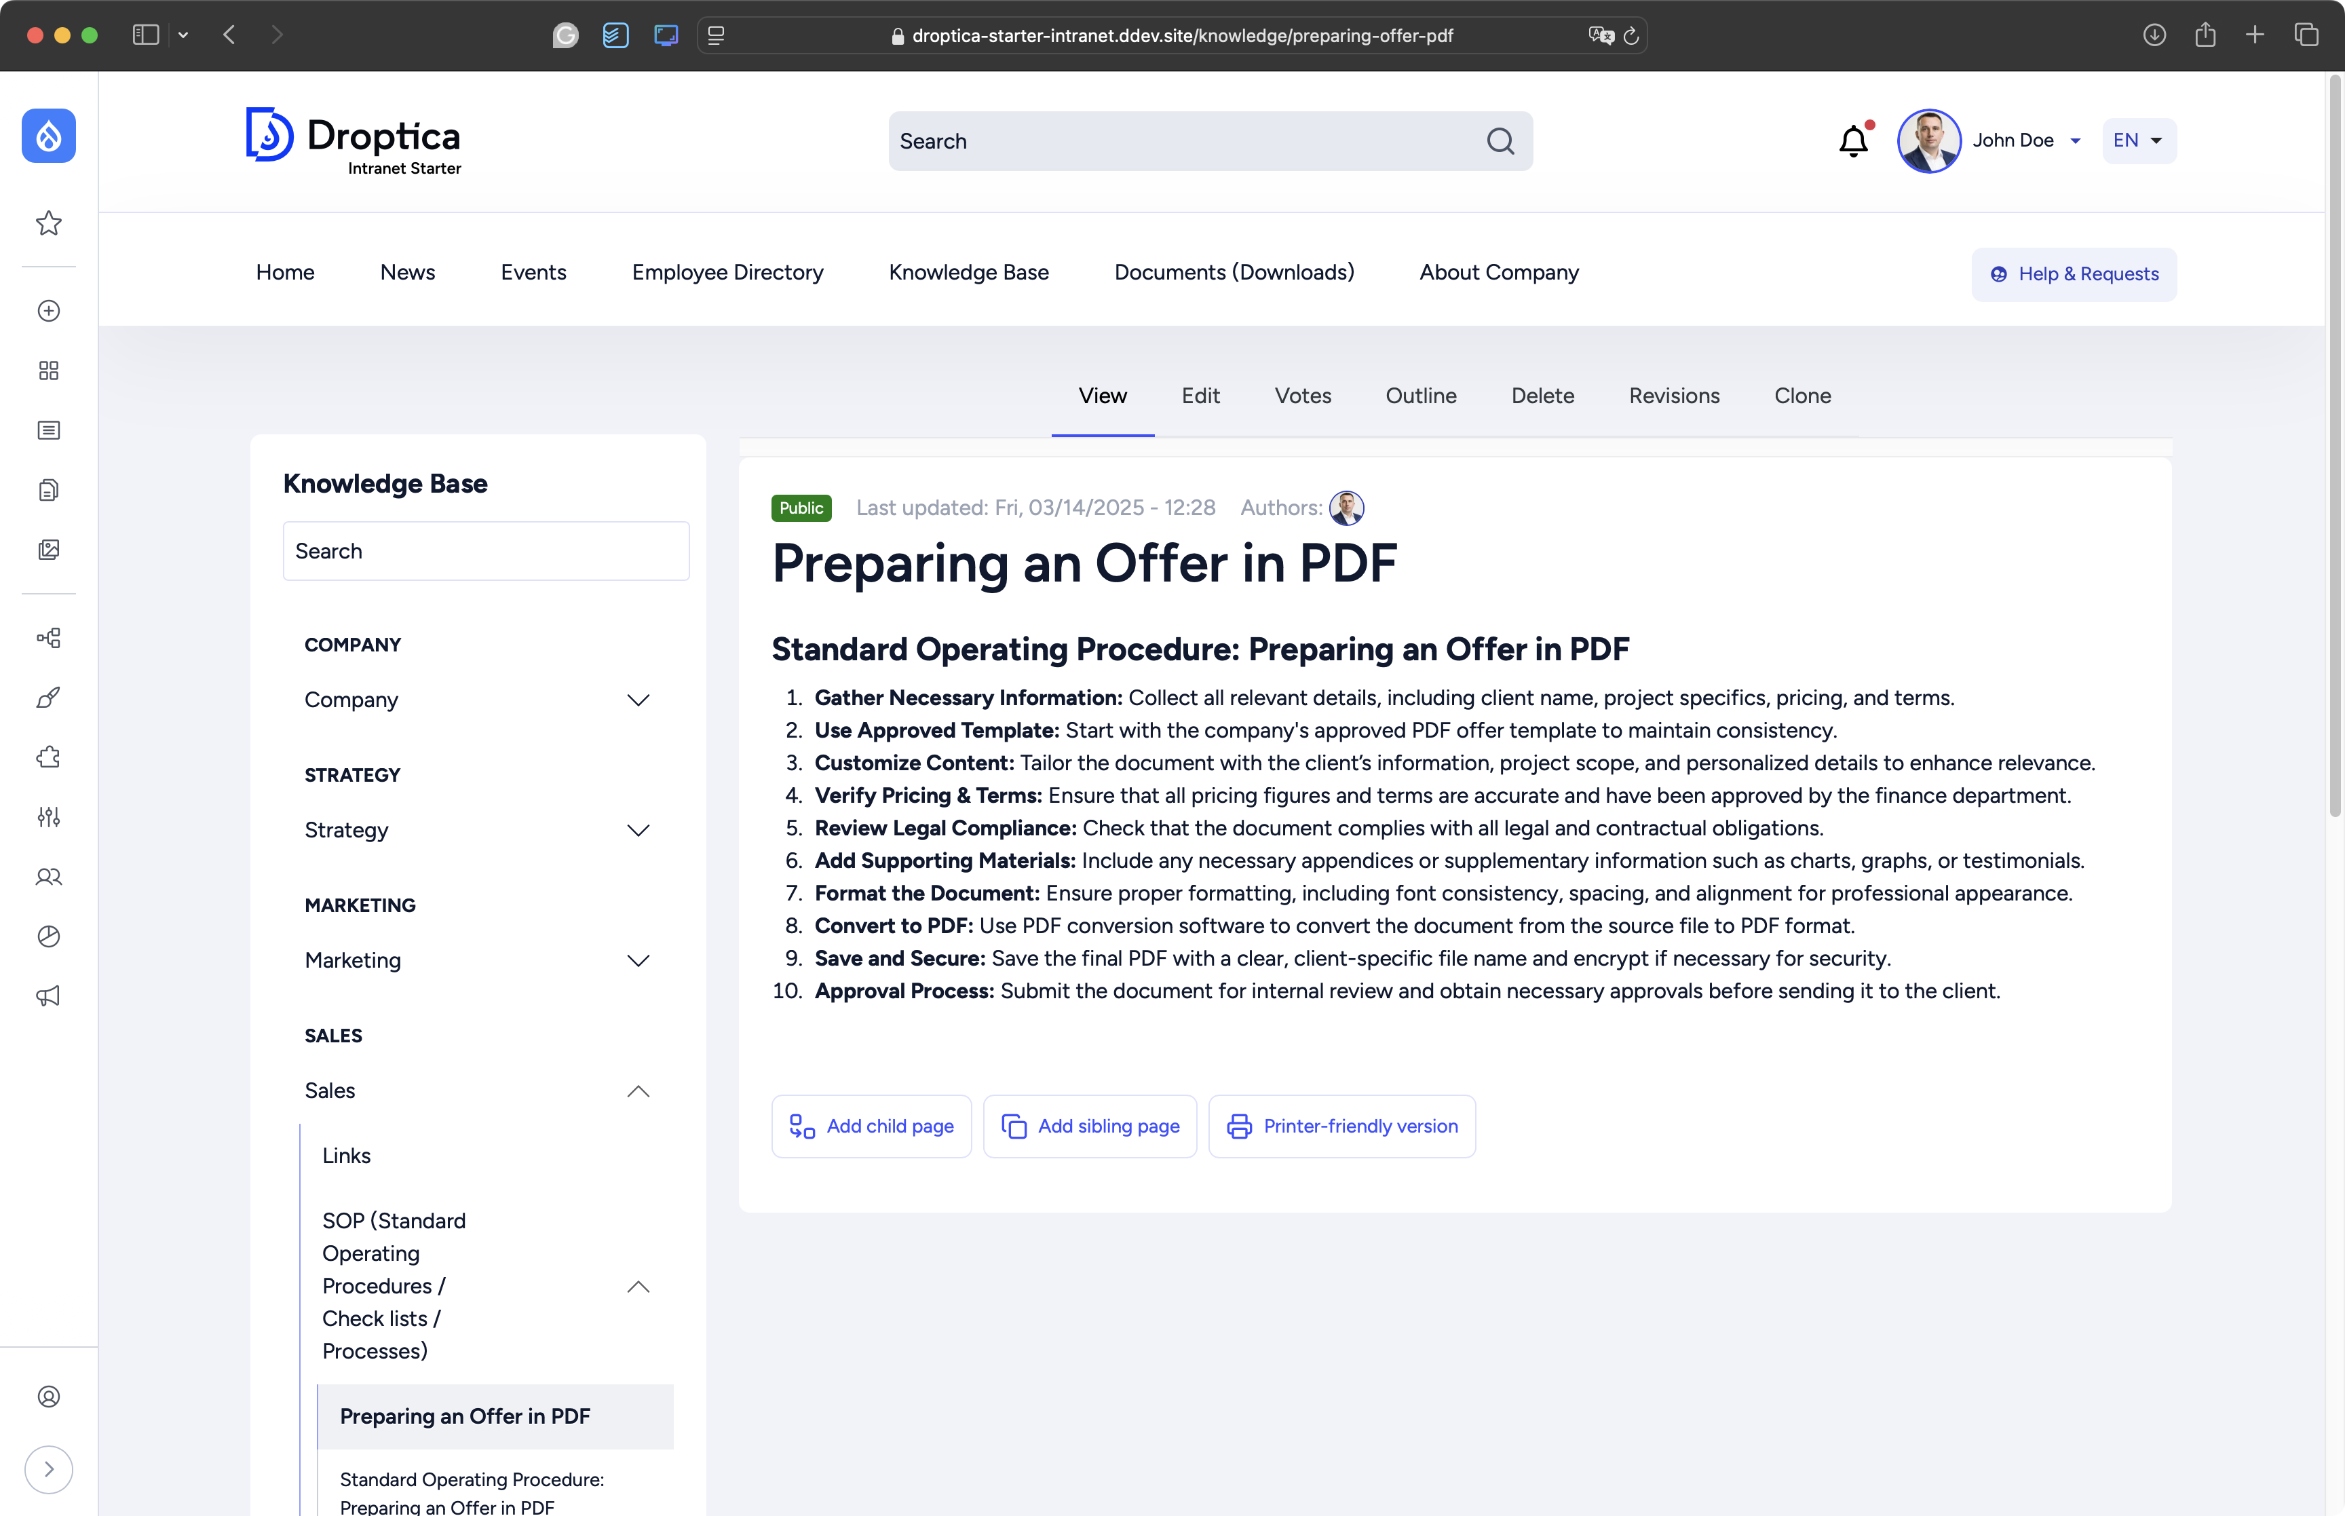
Task: Click the people icon in the left sidebar
Action: (48, 876)
